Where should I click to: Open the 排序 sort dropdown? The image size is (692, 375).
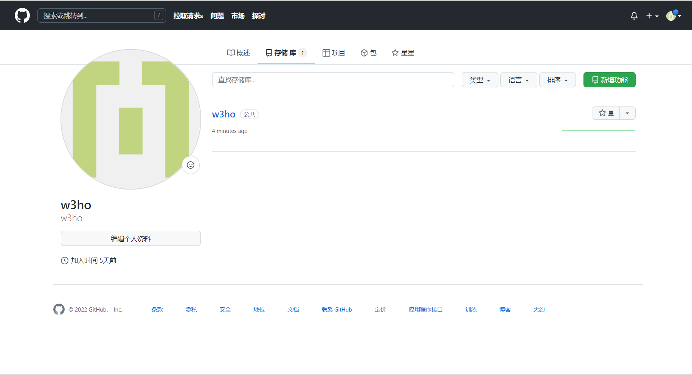557,80
